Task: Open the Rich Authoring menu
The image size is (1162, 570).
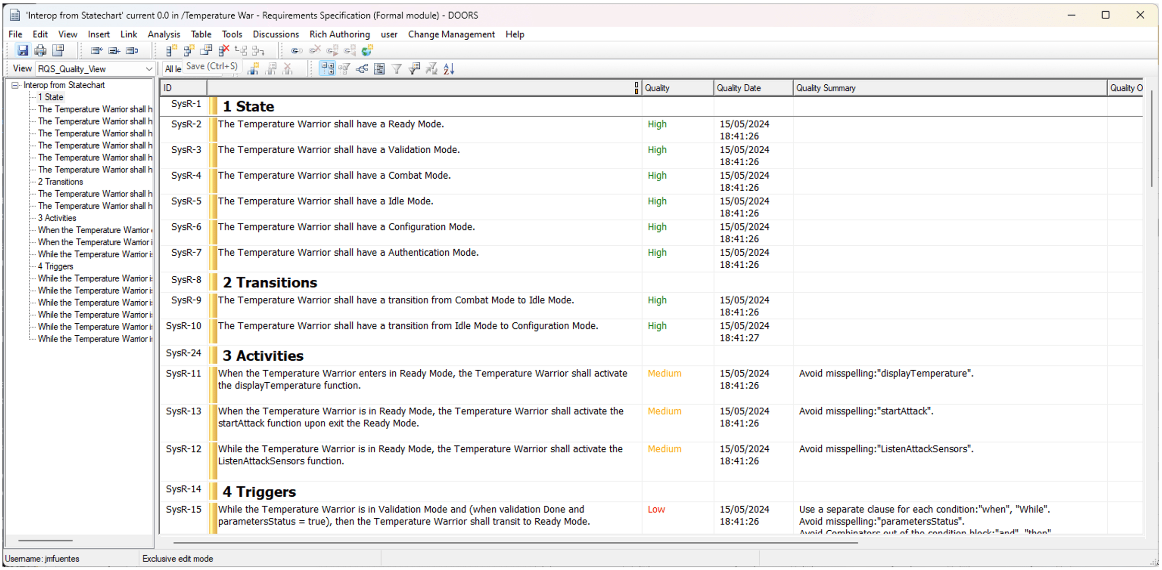Action: click(x=340, y=34)
